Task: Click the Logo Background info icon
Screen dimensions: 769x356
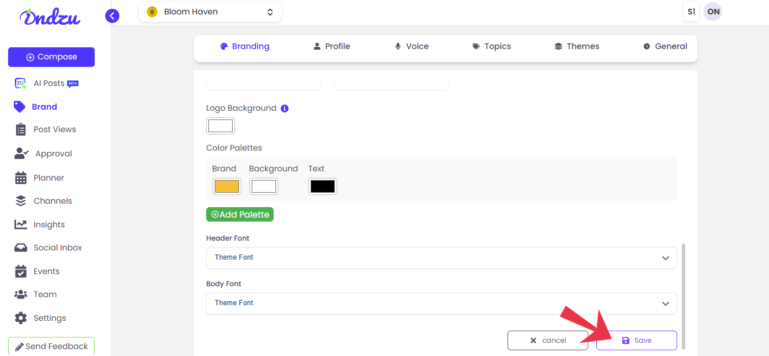Action: 285,108
